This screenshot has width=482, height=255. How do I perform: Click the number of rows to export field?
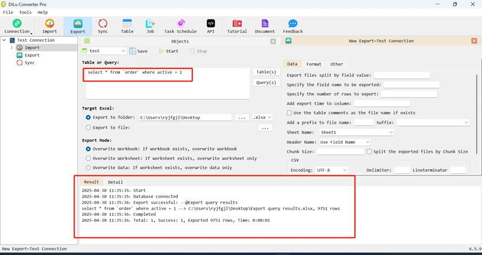point(409,94)
